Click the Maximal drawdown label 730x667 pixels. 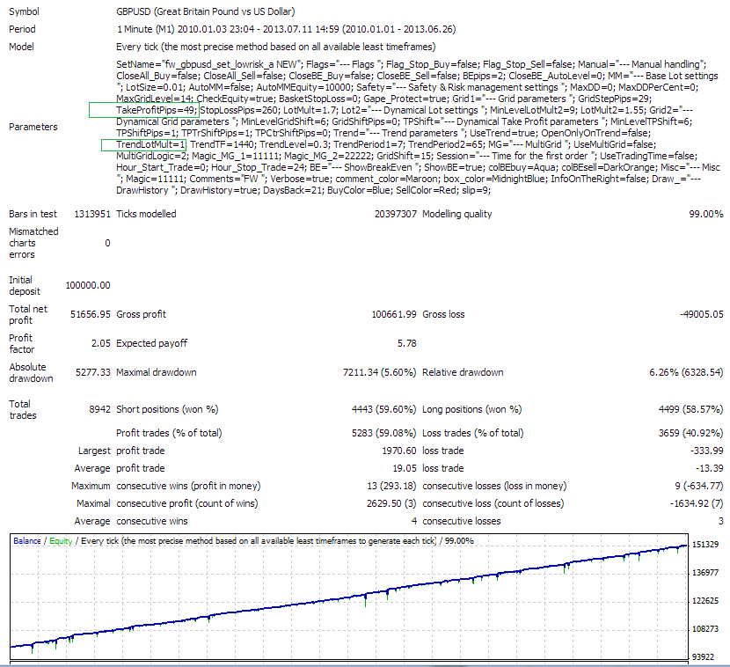point(157,372)
